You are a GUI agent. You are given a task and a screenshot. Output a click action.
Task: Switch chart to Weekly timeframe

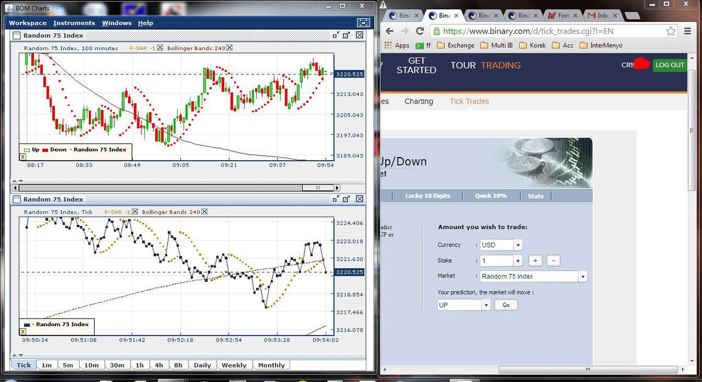click(x=234, y=365)
